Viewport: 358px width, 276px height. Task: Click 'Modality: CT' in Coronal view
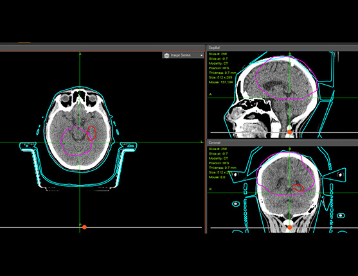tap(219, 159)
